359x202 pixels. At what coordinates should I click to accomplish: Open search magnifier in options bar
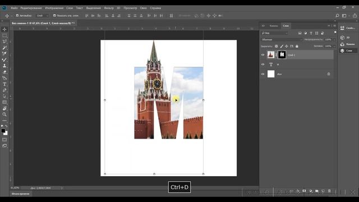click(x=337, y=16)
